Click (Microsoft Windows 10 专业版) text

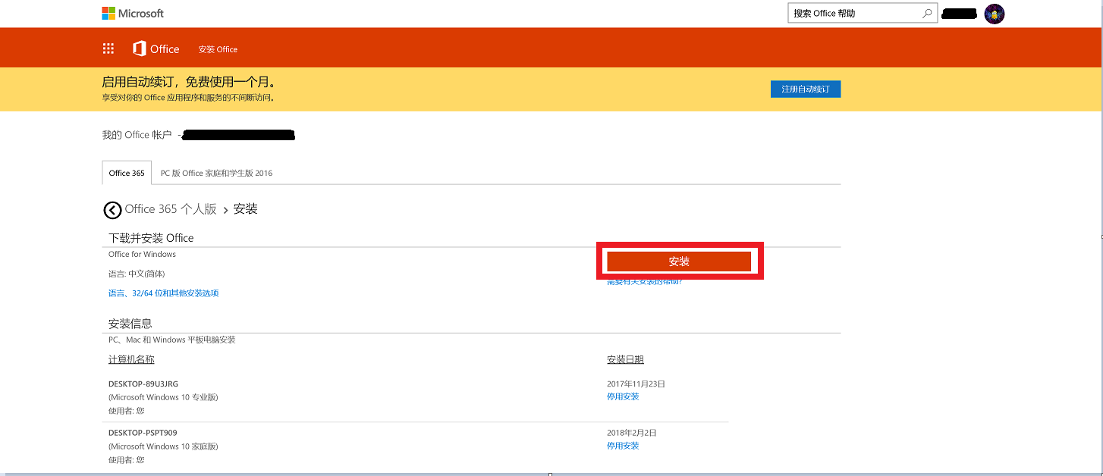[x=163, y=397]
